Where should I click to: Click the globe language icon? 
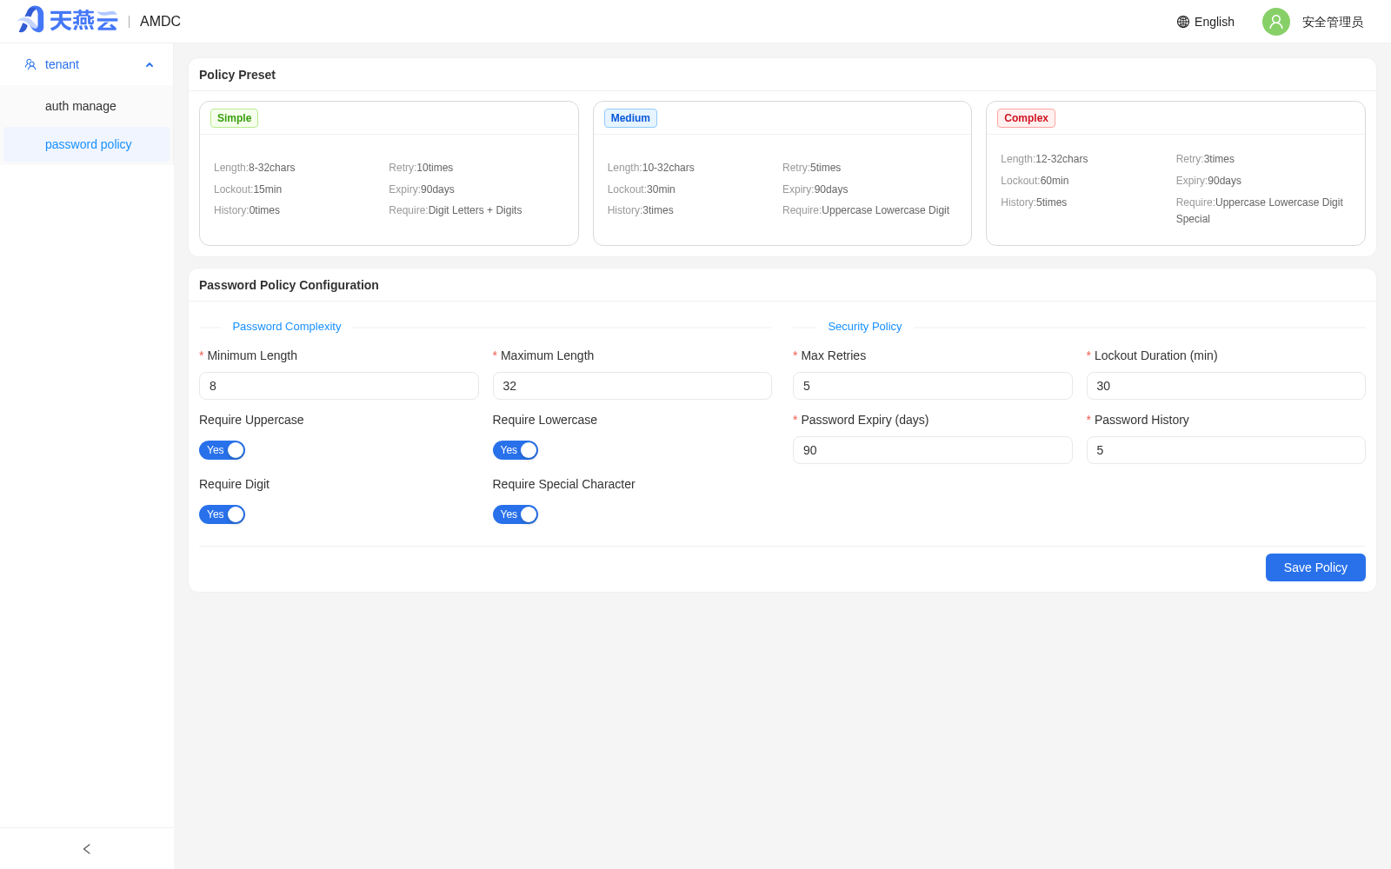coord(1183,22)
